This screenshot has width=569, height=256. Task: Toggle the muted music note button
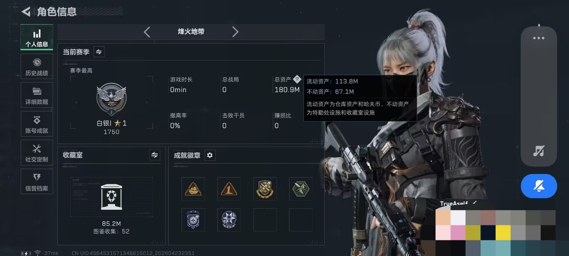[539, 151]
